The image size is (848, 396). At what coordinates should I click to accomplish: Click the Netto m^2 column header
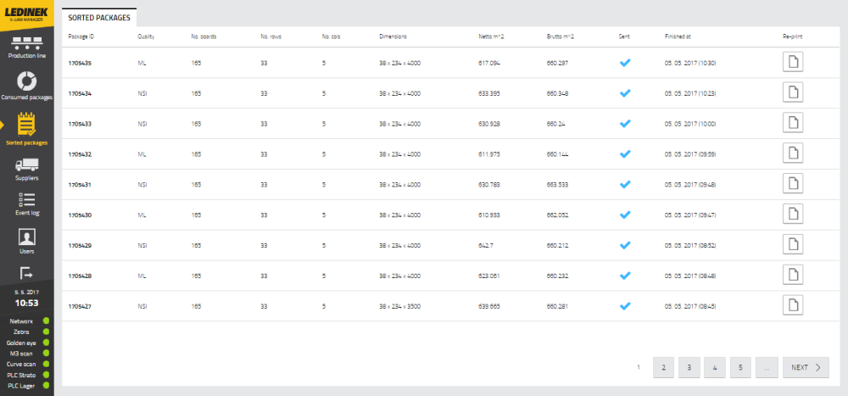(491, 36)
